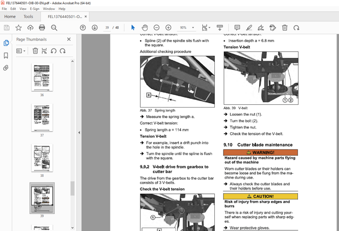Select page 37 thumbnail
The height and width of the screenshot is (231, 339).
point(42,117)
